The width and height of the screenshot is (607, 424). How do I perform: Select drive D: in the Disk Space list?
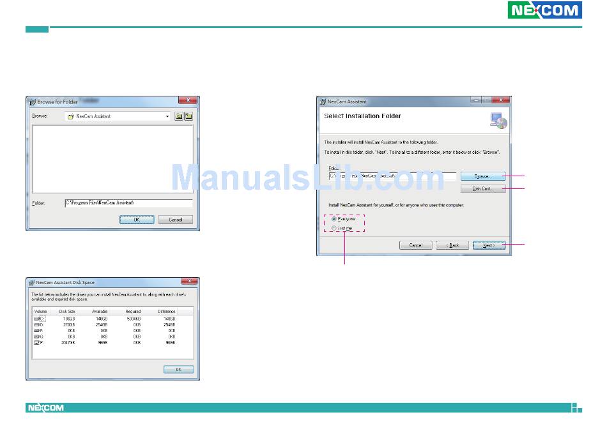(39, 325)
